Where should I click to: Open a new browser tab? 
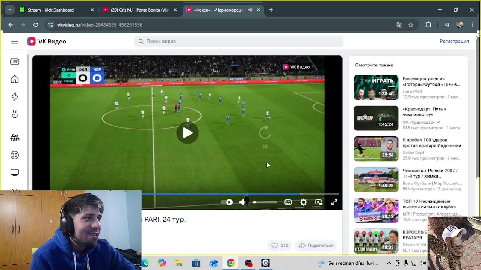[x=271, y=10]
